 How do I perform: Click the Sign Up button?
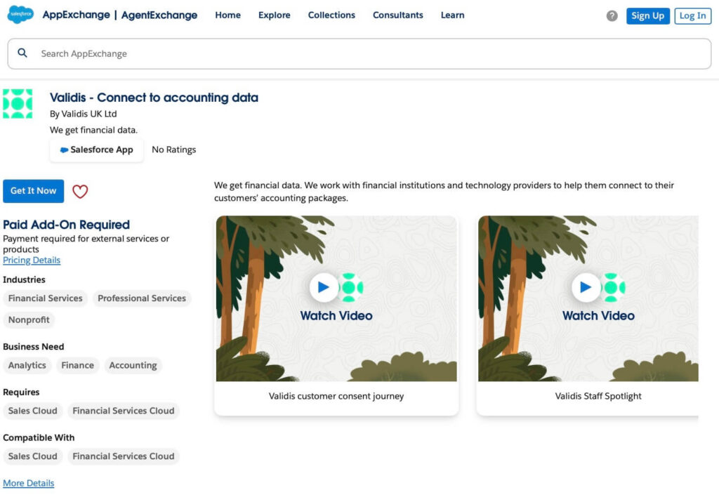[648, 16]
